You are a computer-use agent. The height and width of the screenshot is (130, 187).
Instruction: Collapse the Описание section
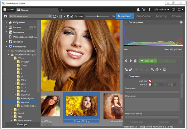(x=126, y=76)
